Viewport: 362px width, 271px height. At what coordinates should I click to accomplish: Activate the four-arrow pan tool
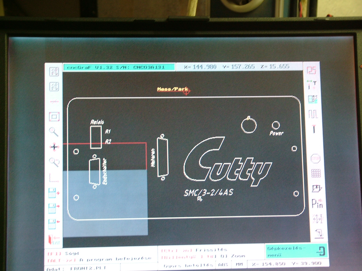54,147
